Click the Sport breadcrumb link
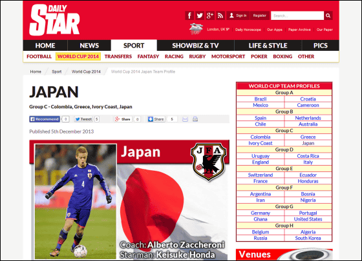Screen dimensions: 362x261 click(57, 72)
